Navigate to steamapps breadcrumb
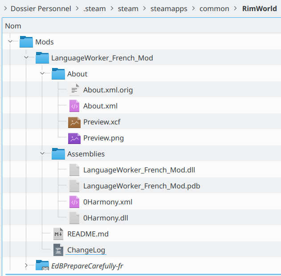This screenshot has width=281, height=276. 169,9
